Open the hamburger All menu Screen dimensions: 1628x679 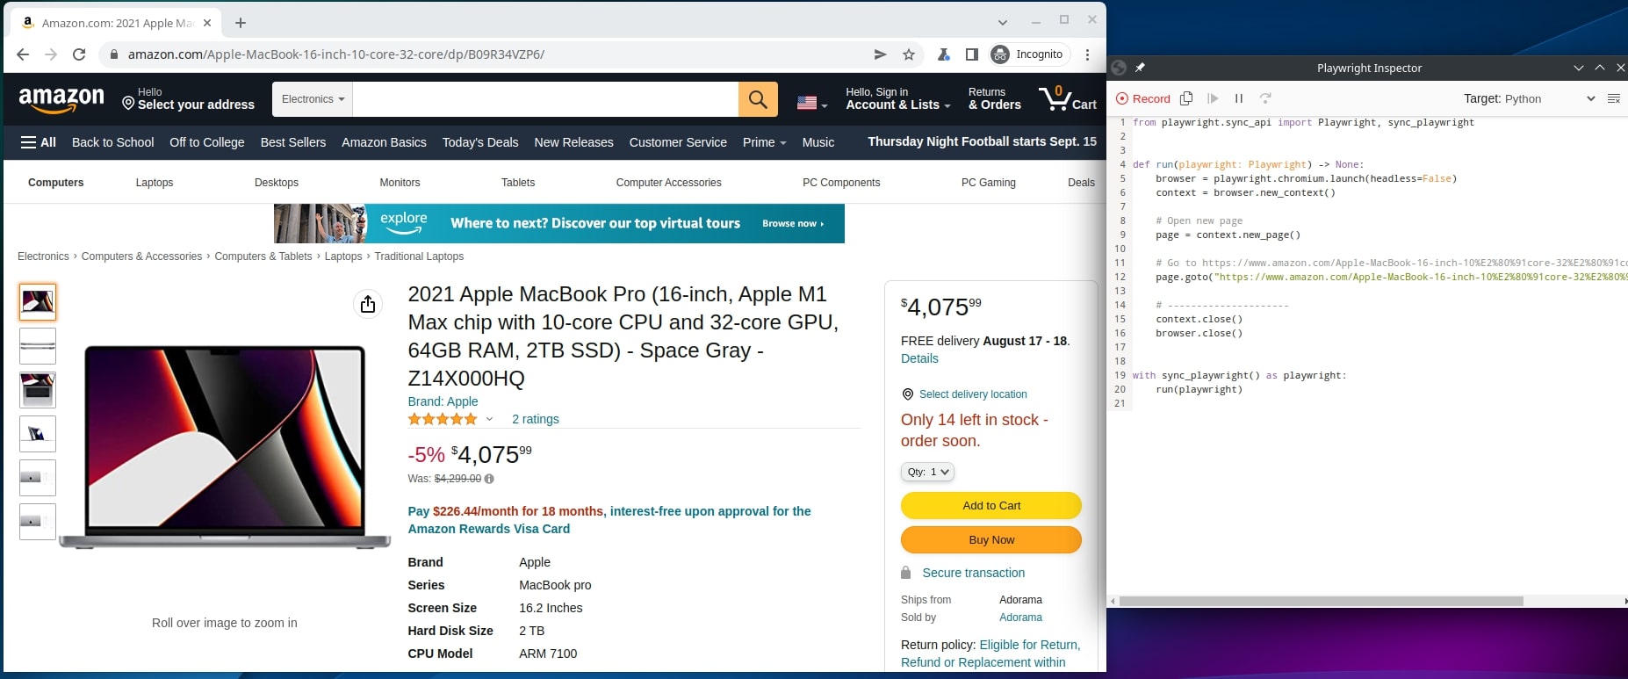pos(39,142)
